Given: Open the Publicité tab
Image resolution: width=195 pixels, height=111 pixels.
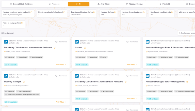Looking at the screenshot, I should click(x=165, y=4).
